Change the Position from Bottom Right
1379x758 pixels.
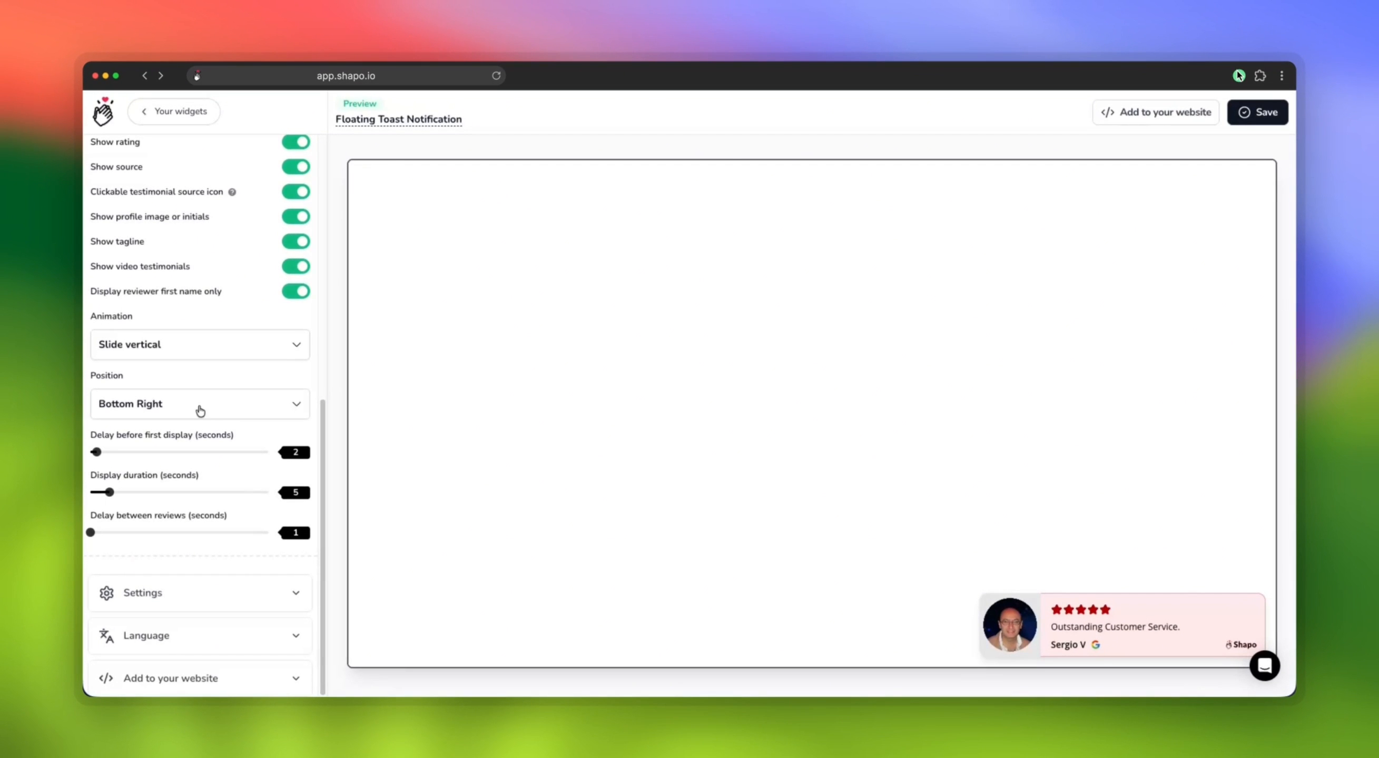[200, 404]
